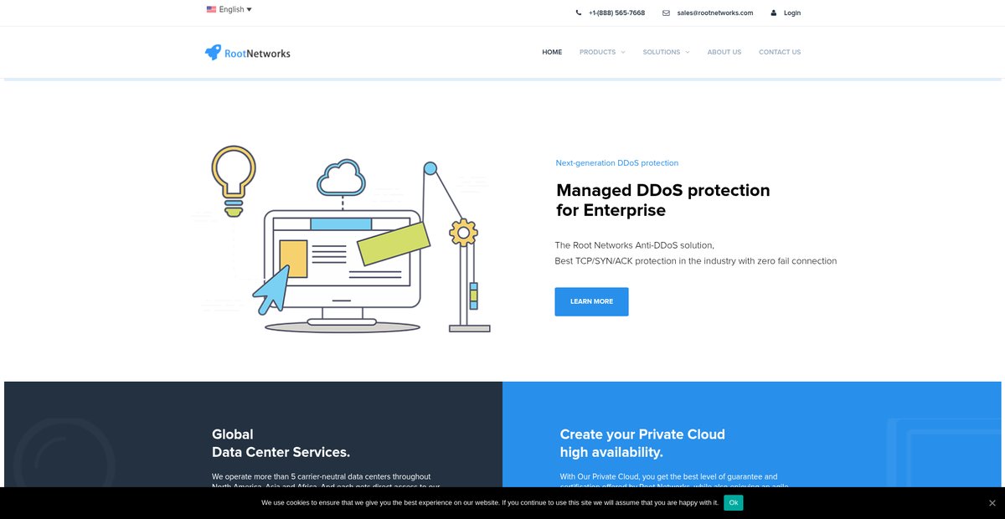Click the Best TCP/SYN/ACK protection description text
Viewport: 1005px width, 519px height.
click(x=696, y=261)
